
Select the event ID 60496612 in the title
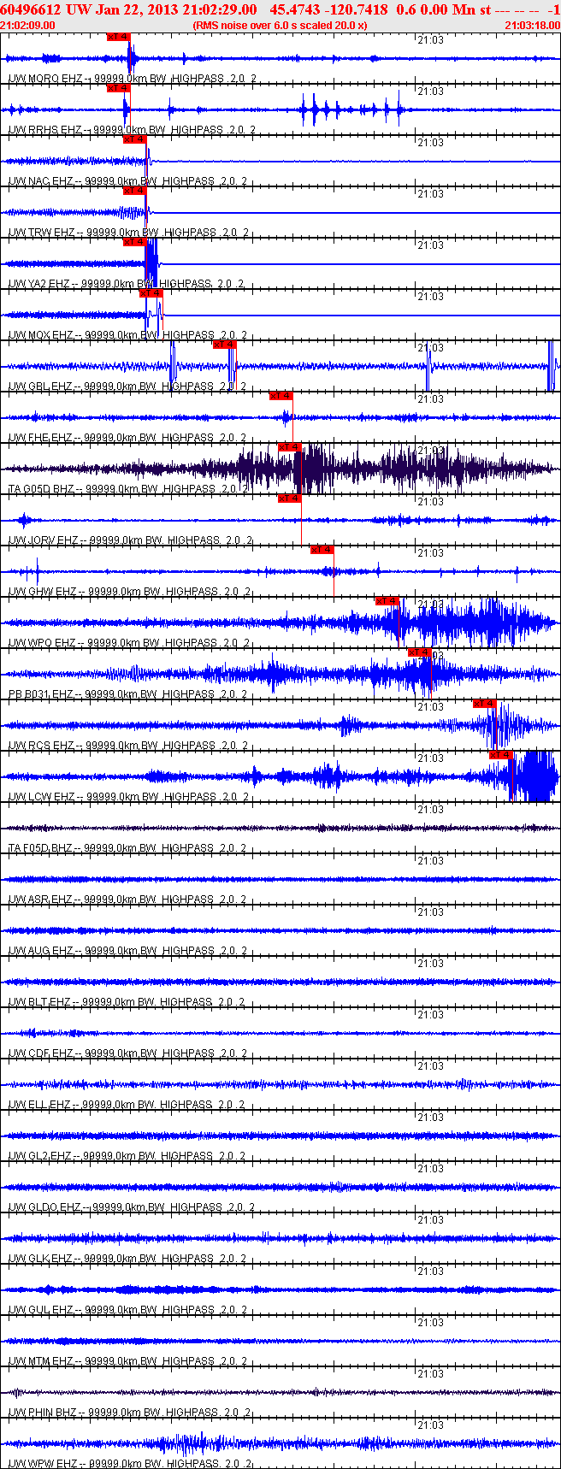tap(31, 9)
